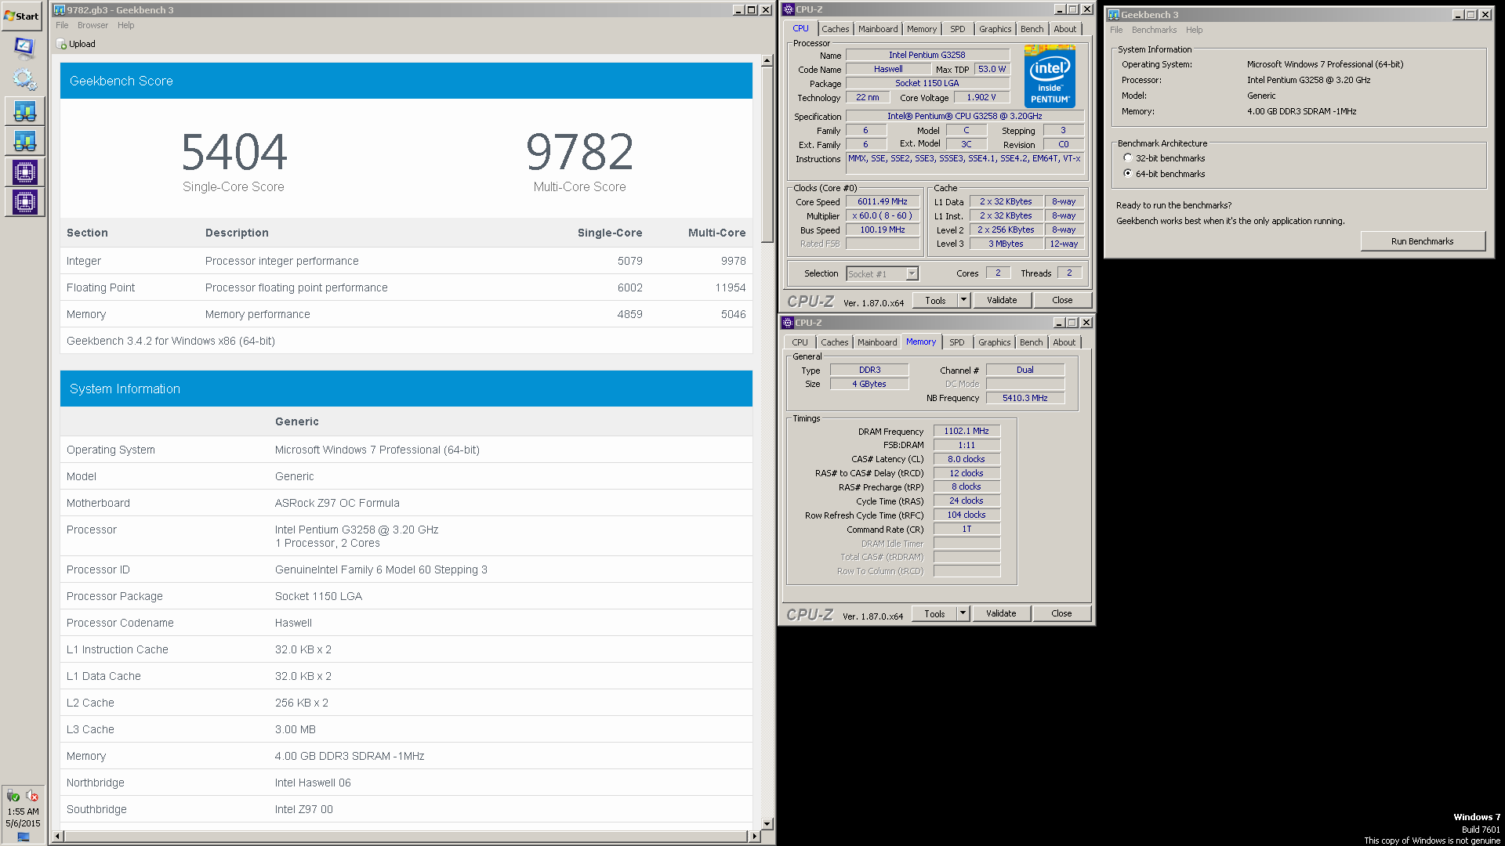1505x846 pixels.
Task: Switch to Mainboard tab in CPU-Z memory window
Action: tap(877, 342)
